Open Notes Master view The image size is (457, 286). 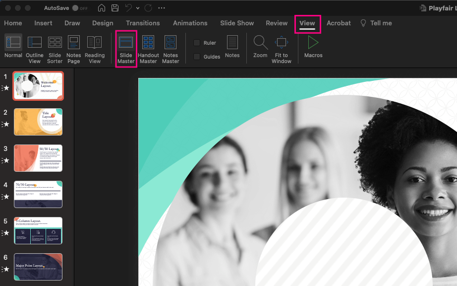tap(170, 47)
